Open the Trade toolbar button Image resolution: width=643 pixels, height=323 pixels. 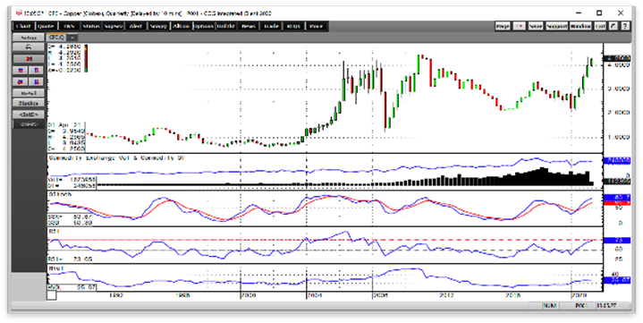[x=272, y=26]
